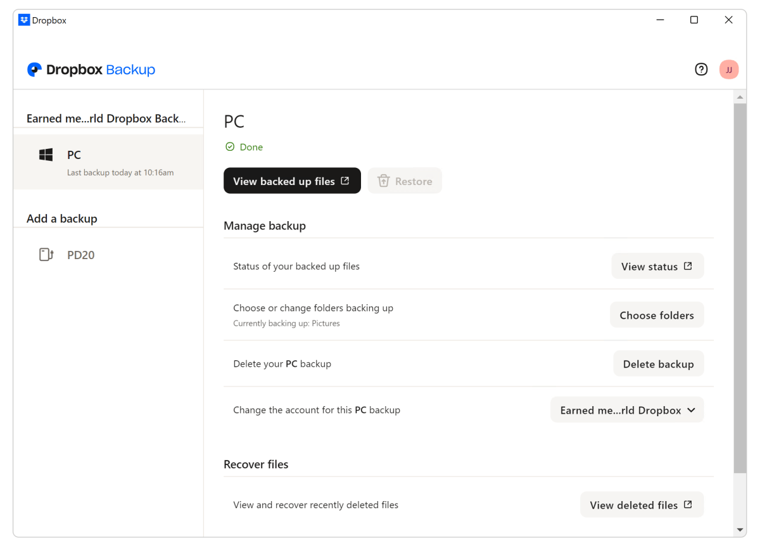The width and height of the screenshot is (760, 548).
Task: Click the Dropbox flag icon in title bar
Action: click(x=23, y=20)
